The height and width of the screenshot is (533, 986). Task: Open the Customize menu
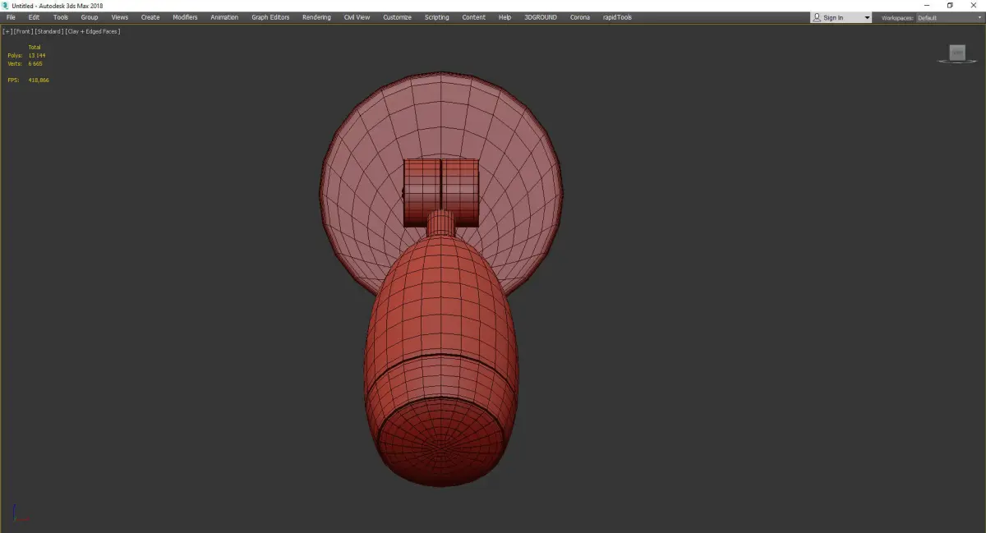397,17
